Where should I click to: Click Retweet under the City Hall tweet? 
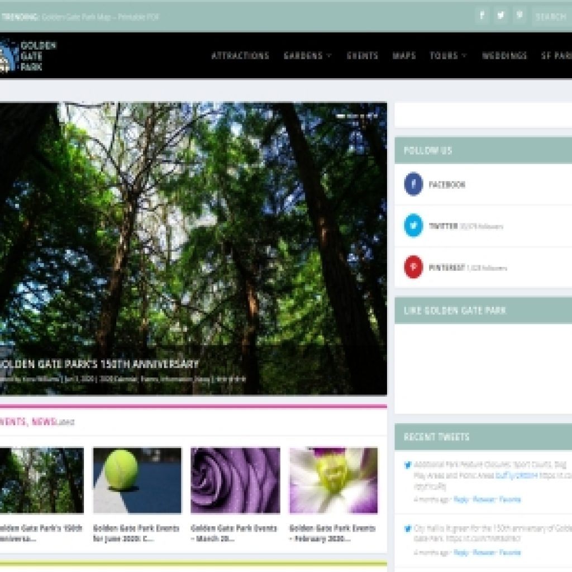pyautogui.click(x=484, y=552)
